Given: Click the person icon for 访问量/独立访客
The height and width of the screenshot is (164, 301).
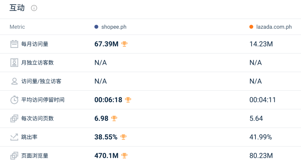Looking at the screenshot, I should point(14,81).
